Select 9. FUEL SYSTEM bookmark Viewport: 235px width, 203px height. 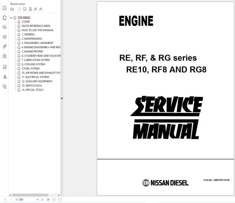click(31, 69)
